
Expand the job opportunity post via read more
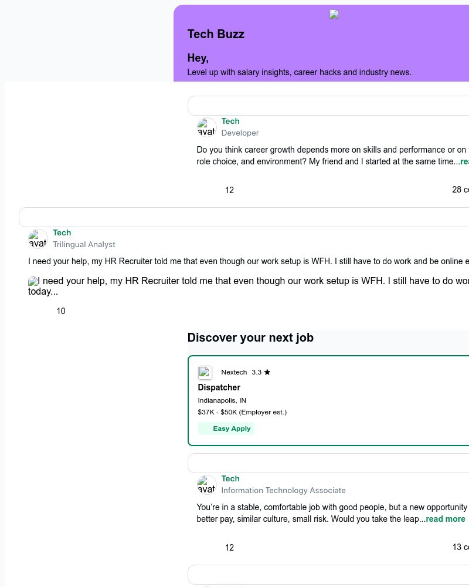pos(446,519)
